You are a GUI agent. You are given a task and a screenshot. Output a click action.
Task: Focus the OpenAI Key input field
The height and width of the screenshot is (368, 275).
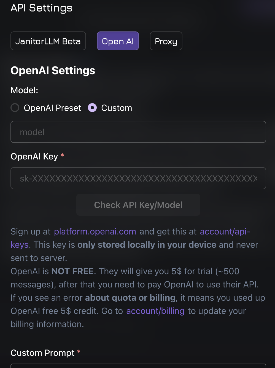[x=138, y=178]
